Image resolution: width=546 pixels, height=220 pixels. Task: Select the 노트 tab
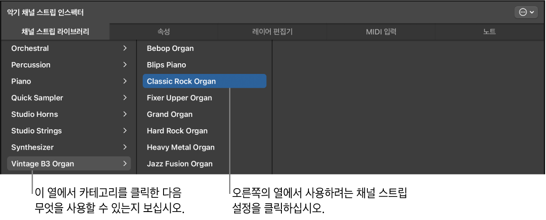coord(489,32)
